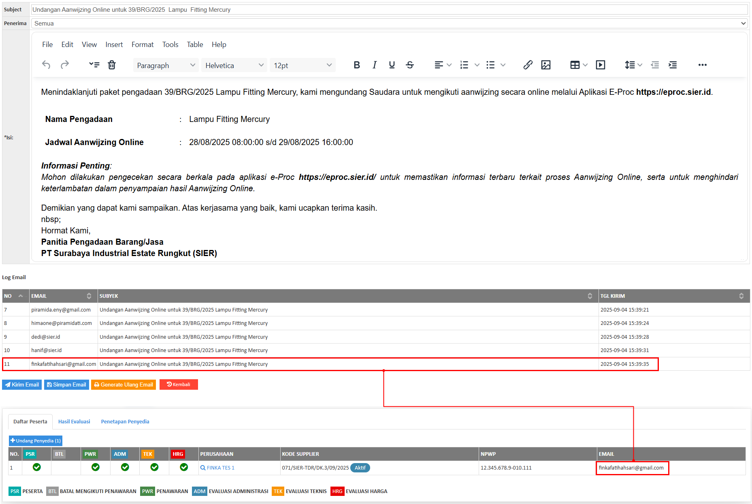Open the FINKA TES 1 company link

coord(220,468)
